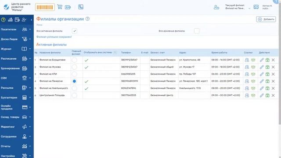Viewport: 281px width, 158px height.
Task: Click the Добавить button
Action: (x=266, y=19)
